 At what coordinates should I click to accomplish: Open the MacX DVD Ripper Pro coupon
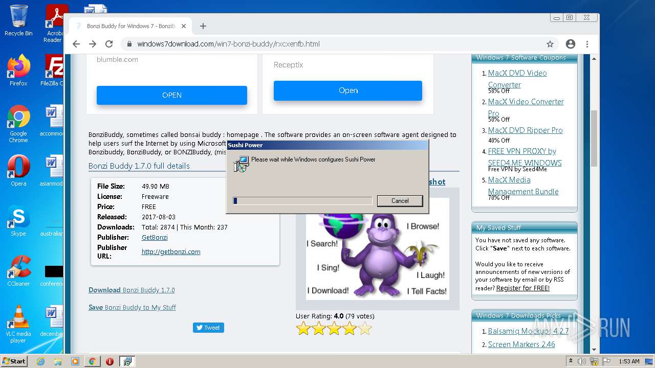coord(526,130)
